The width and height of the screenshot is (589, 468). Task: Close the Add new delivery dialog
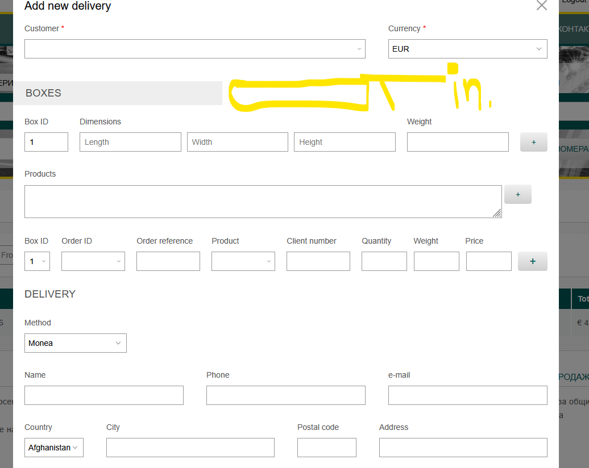(541, 6)
